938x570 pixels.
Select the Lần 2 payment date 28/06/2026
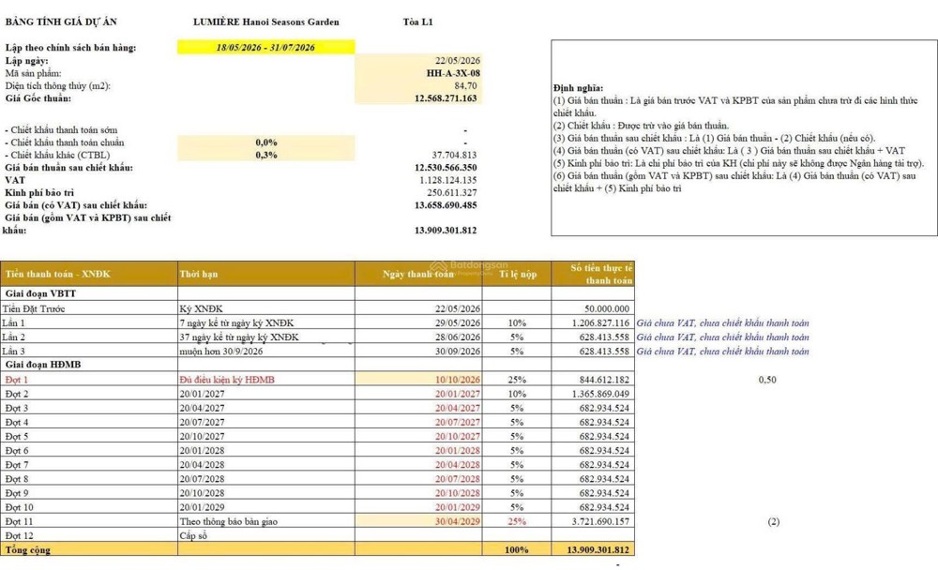(458, 337)
